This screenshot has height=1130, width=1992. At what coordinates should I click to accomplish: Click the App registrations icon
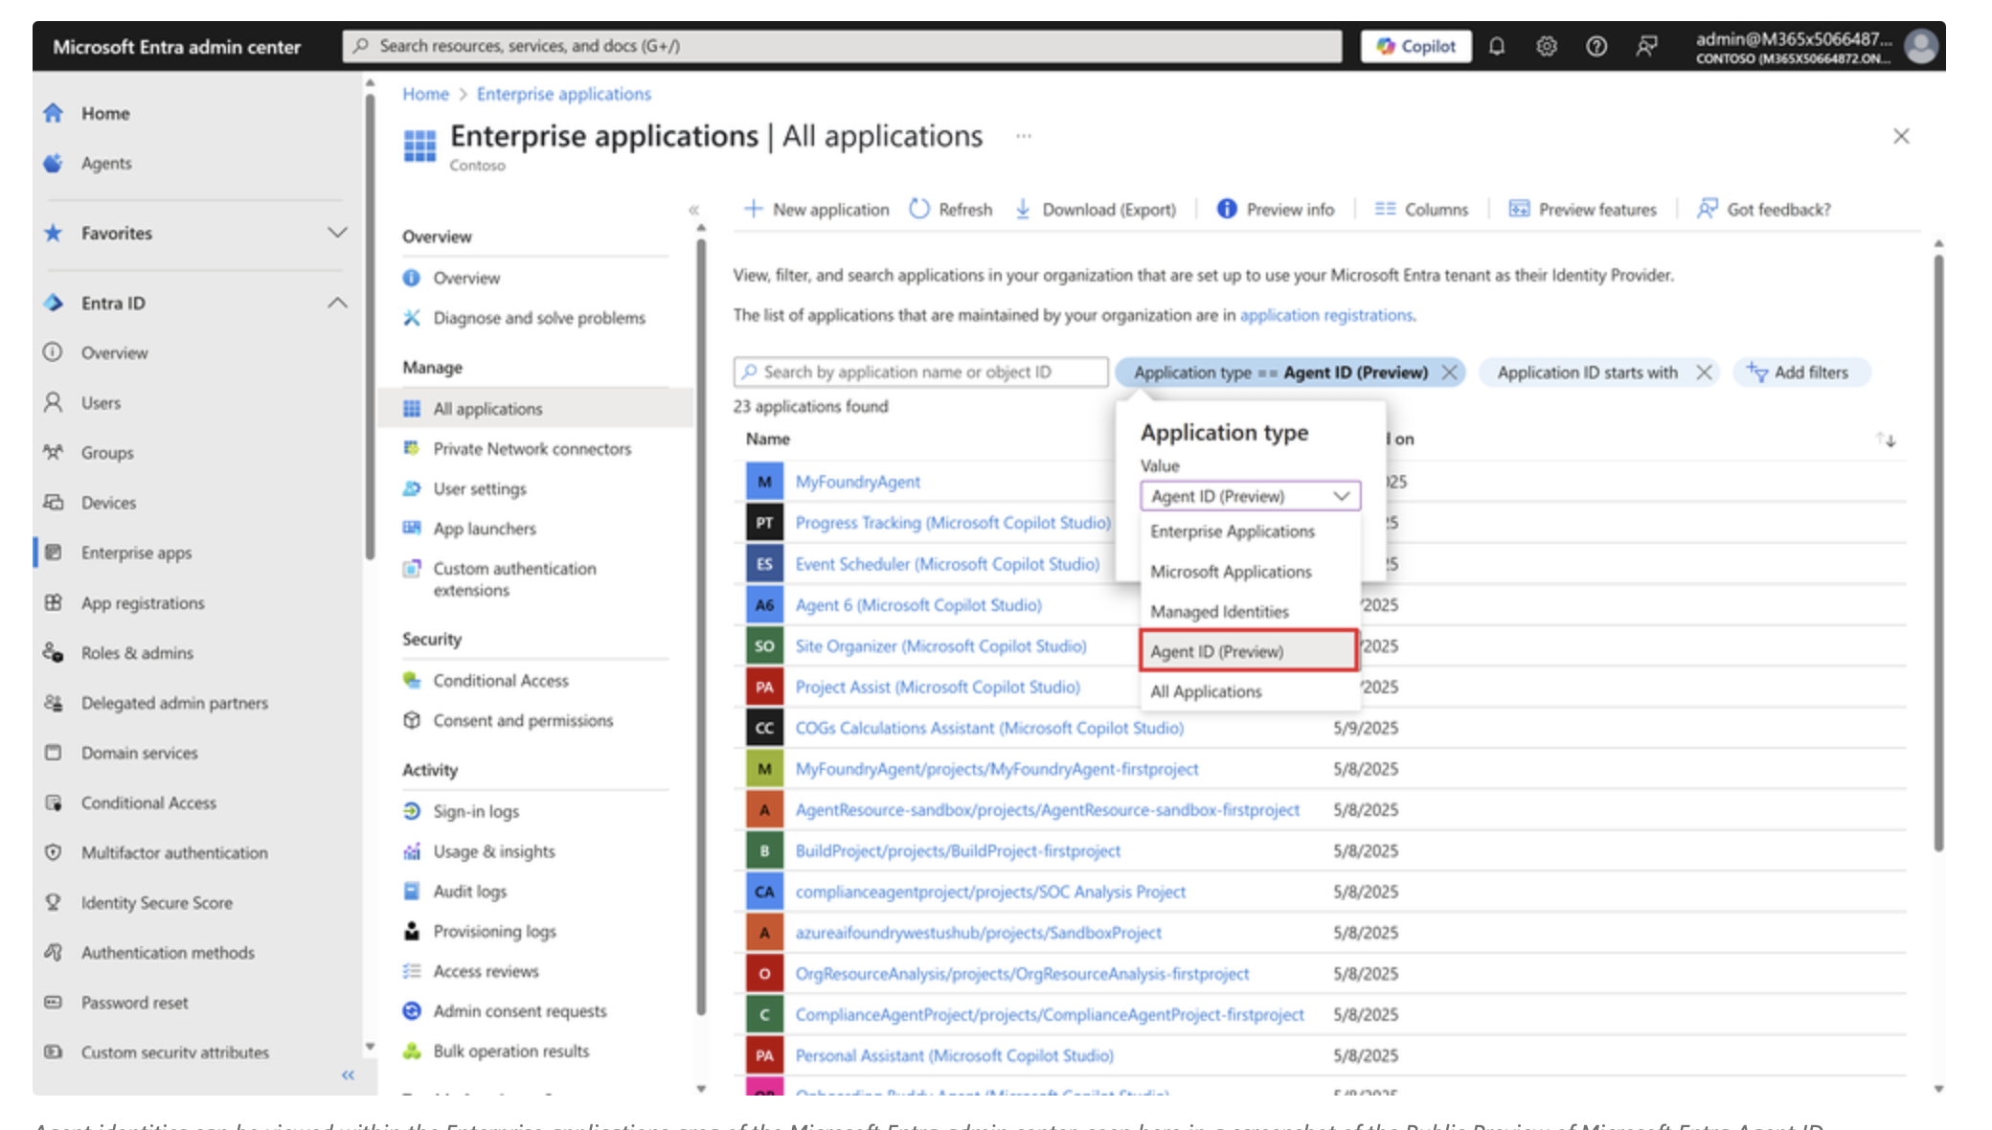pyautogui.click(x=54, y=602)
